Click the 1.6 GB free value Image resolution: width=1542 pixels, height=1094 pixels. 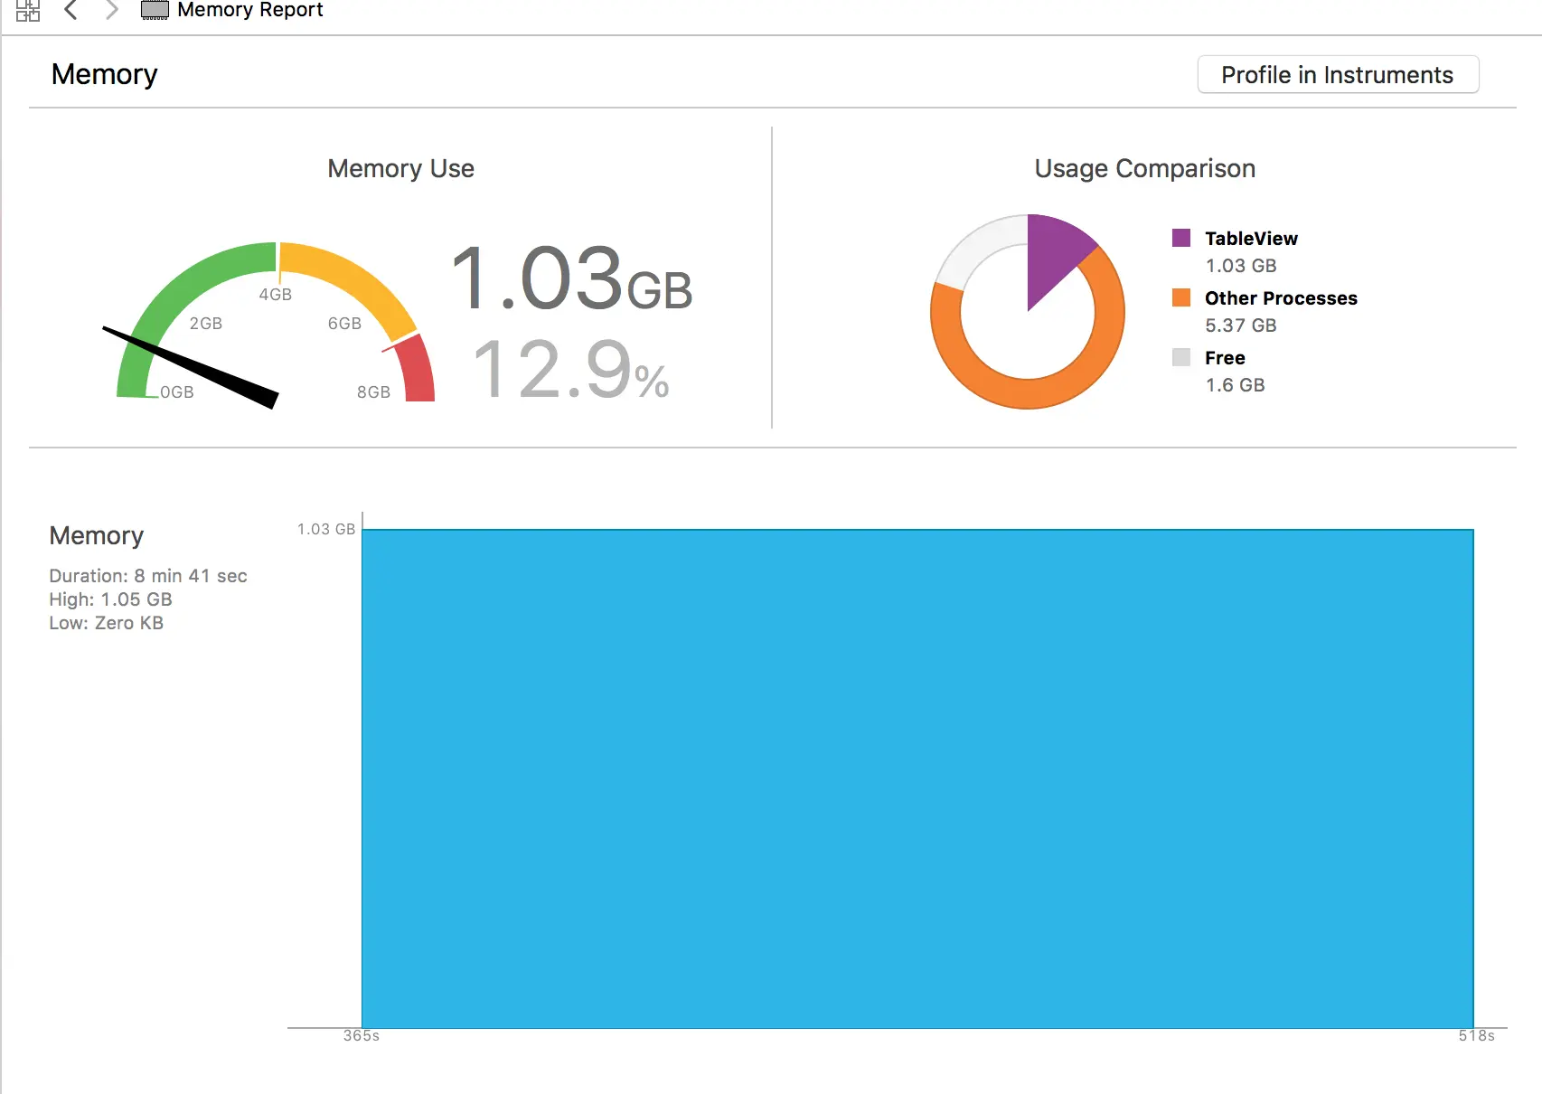pyautogui.click(x=1235, y=385)
